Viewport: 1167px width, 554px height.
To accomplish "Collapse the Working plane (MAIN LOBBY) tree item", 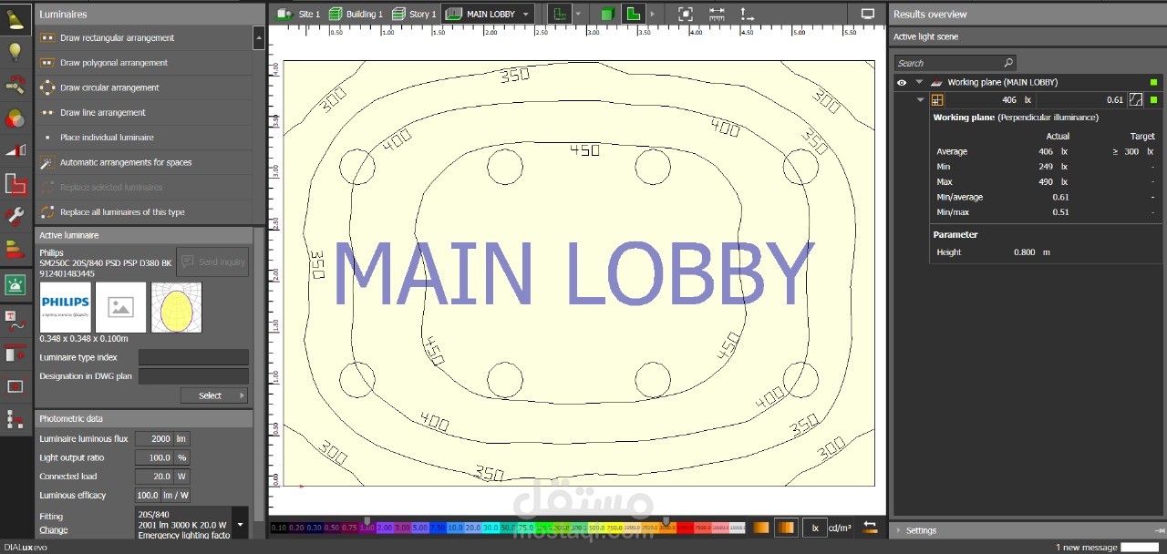I will pyautogui.click(x=919, y=82).
